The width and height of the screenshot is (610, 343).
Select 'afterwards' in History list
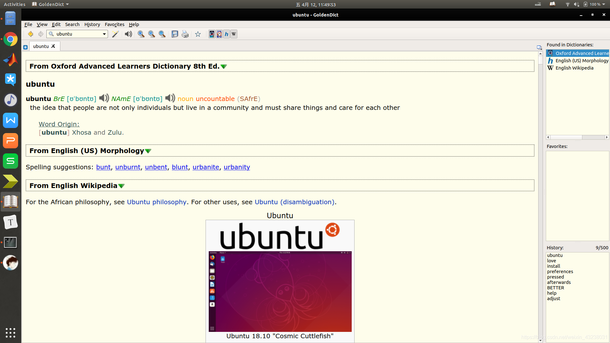pyautogui.click(x=559, y=282)
